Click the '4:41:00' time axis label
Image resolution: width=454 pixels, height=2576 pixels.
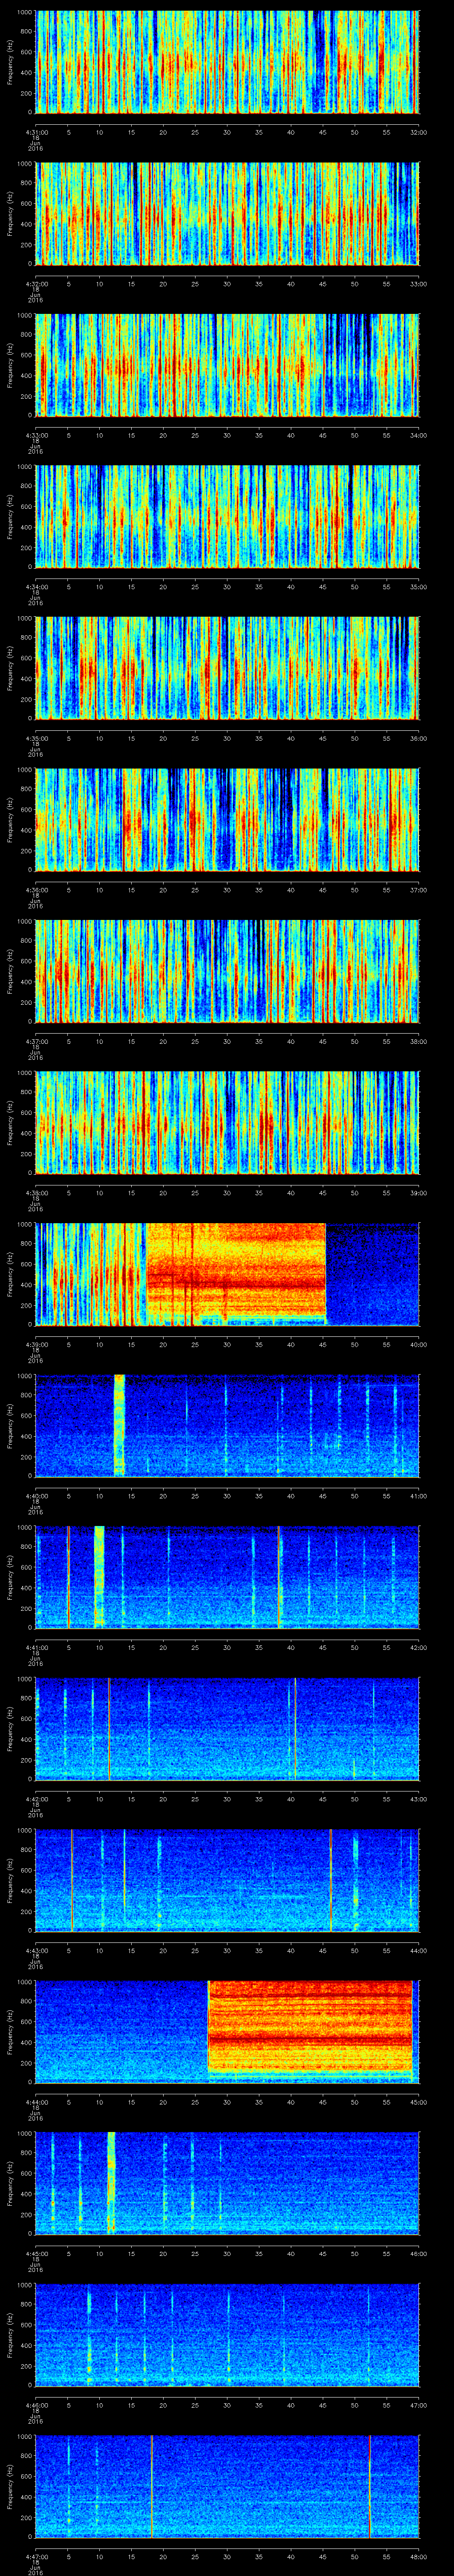[x=36, y=1647]
